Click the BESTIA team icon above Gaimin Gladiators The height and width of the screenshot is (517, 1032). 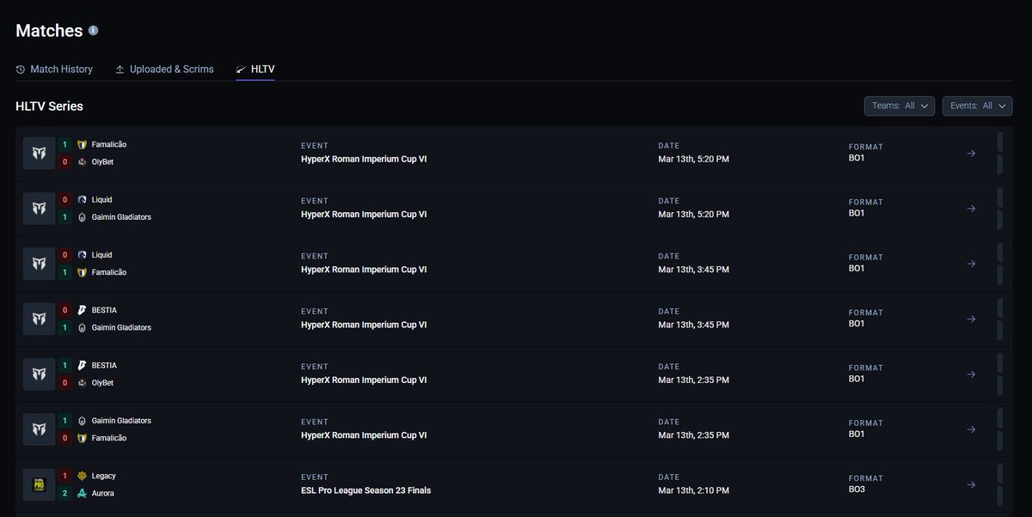click(x=82, y=310)
